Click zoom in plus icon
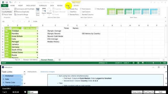This screenshot has height=94, width=168. coord(160,63)
